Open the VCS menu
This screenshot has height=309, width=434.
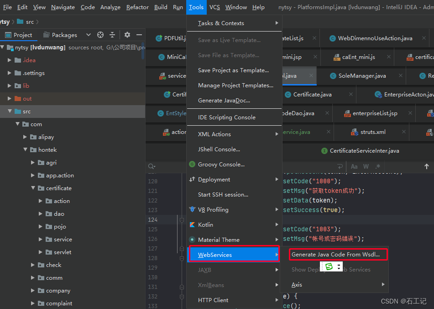click(214, 7)
